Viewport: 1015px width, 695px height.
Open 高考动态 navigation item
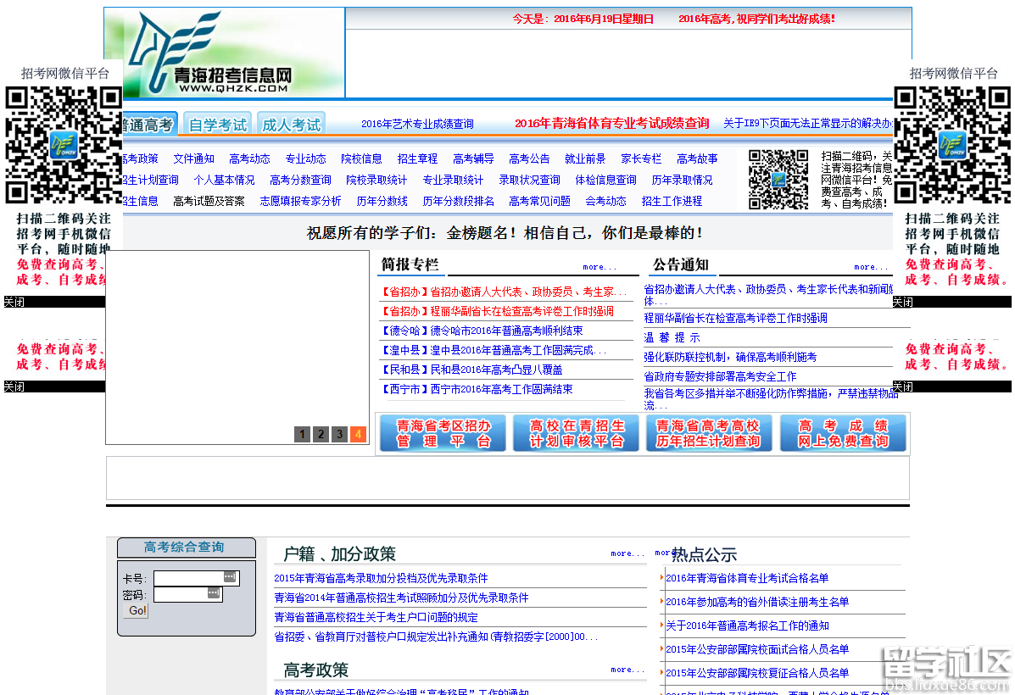249,158
